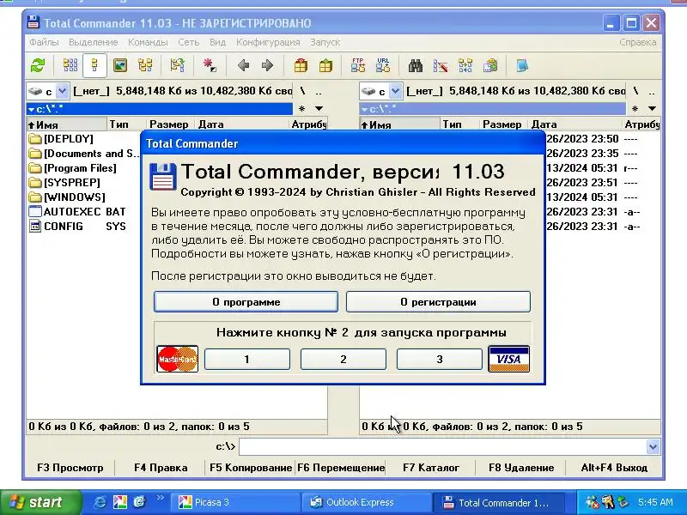The height and width of the screenshot is (515, 687).
Task: Switch to Outlook Express in the taskbar
Action: (x=367, y=502)
